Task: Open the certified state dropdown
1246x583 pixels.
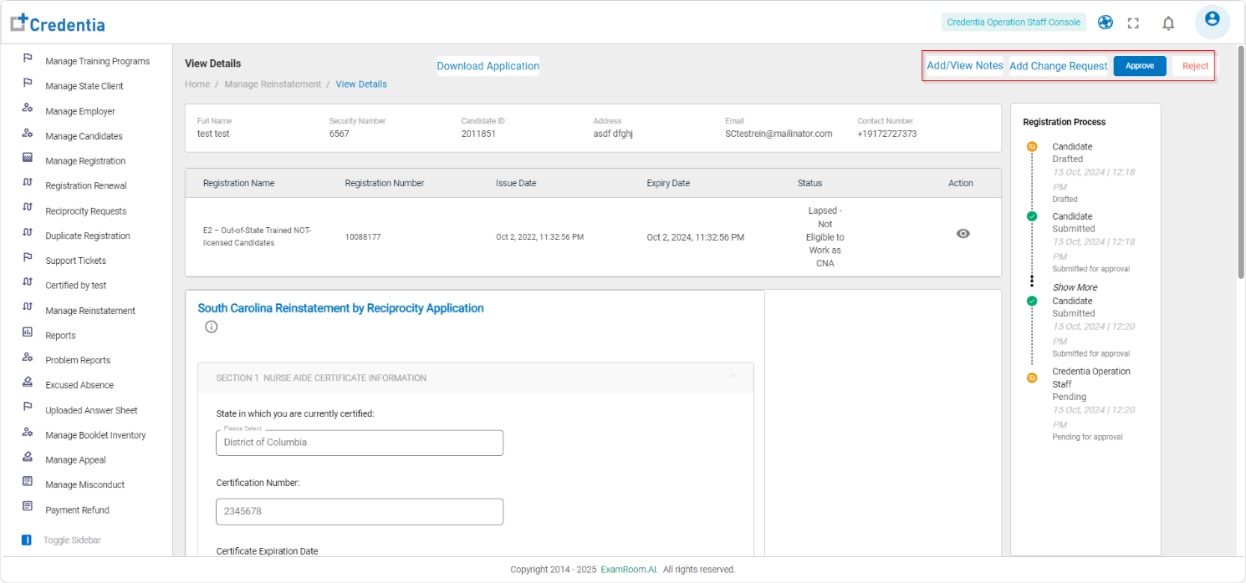Action: pos(359,443)
